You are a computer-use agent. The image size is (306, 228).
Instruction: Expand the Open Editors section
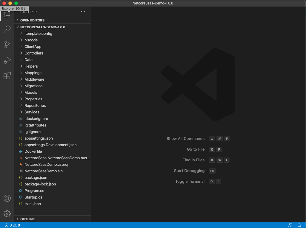(32, 20)
